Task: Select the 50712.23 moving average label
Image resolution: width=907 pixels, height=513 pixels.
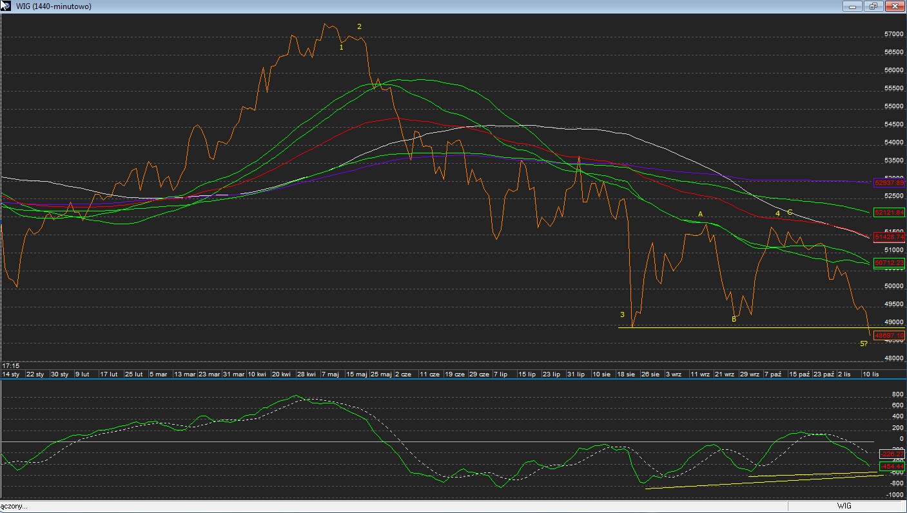Action: click(x=889, y=263)
